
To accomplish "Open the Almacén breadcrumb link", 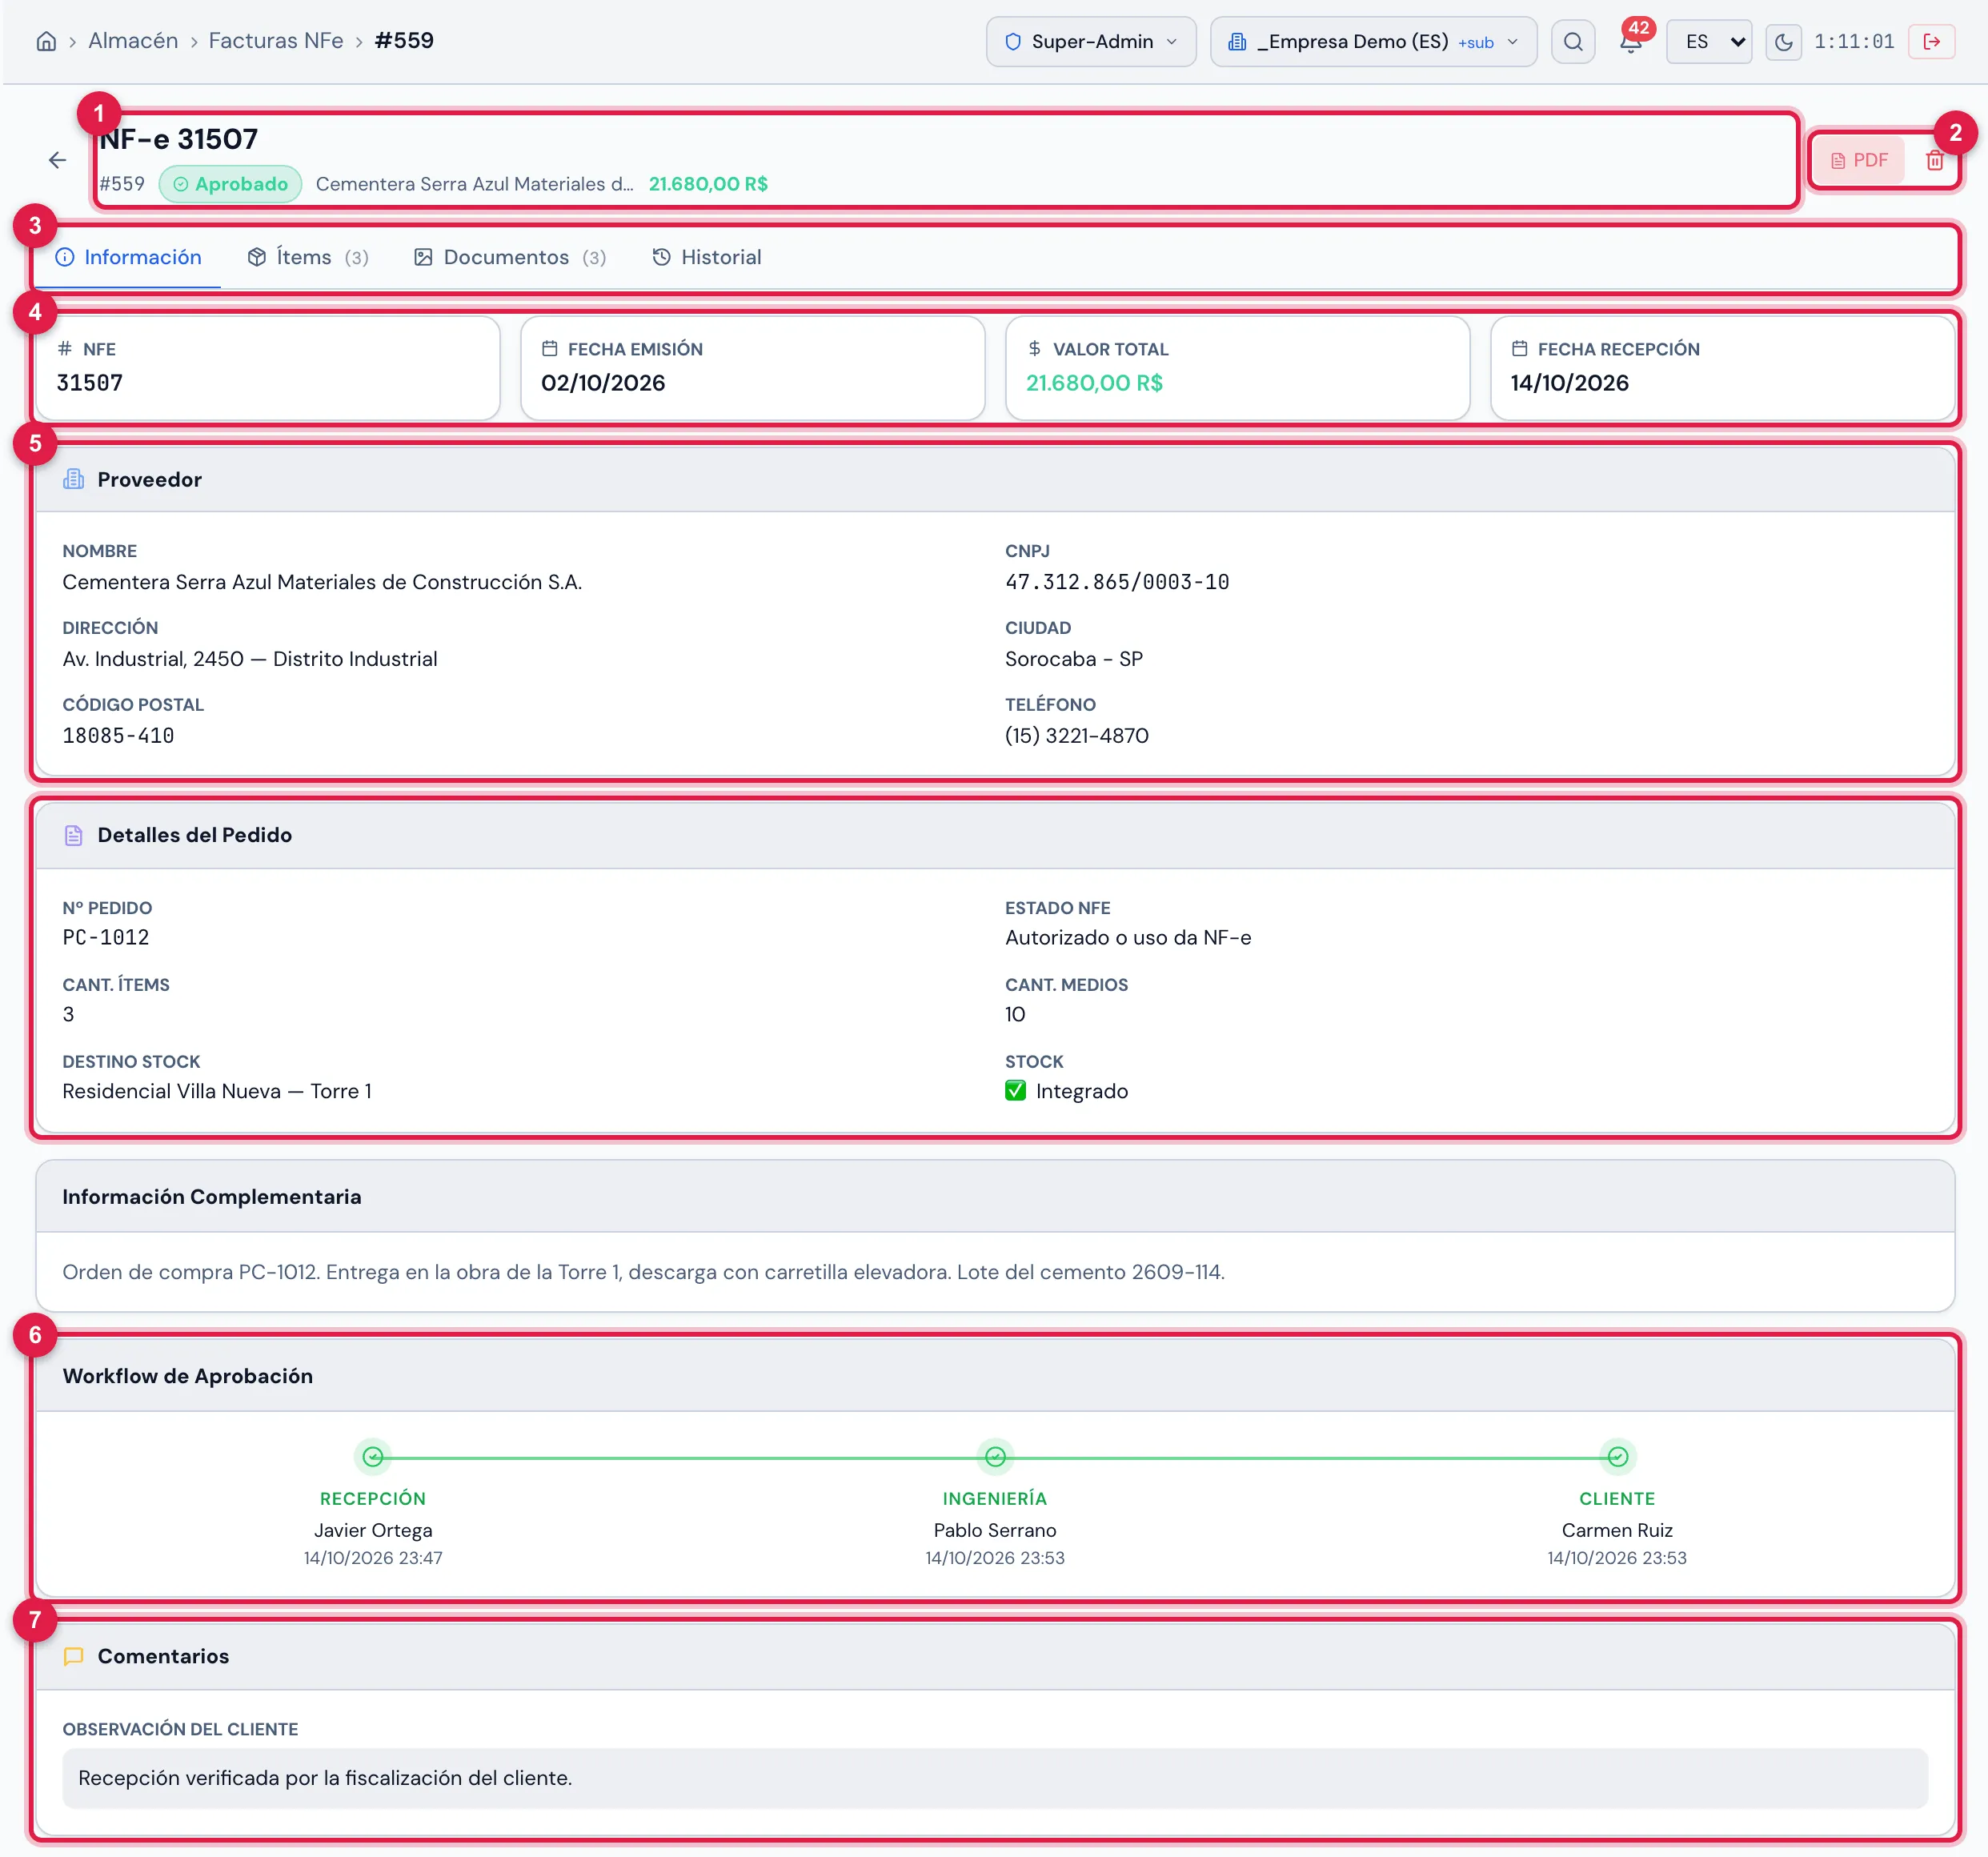I will pyautogui.click(x=133, y=41).
